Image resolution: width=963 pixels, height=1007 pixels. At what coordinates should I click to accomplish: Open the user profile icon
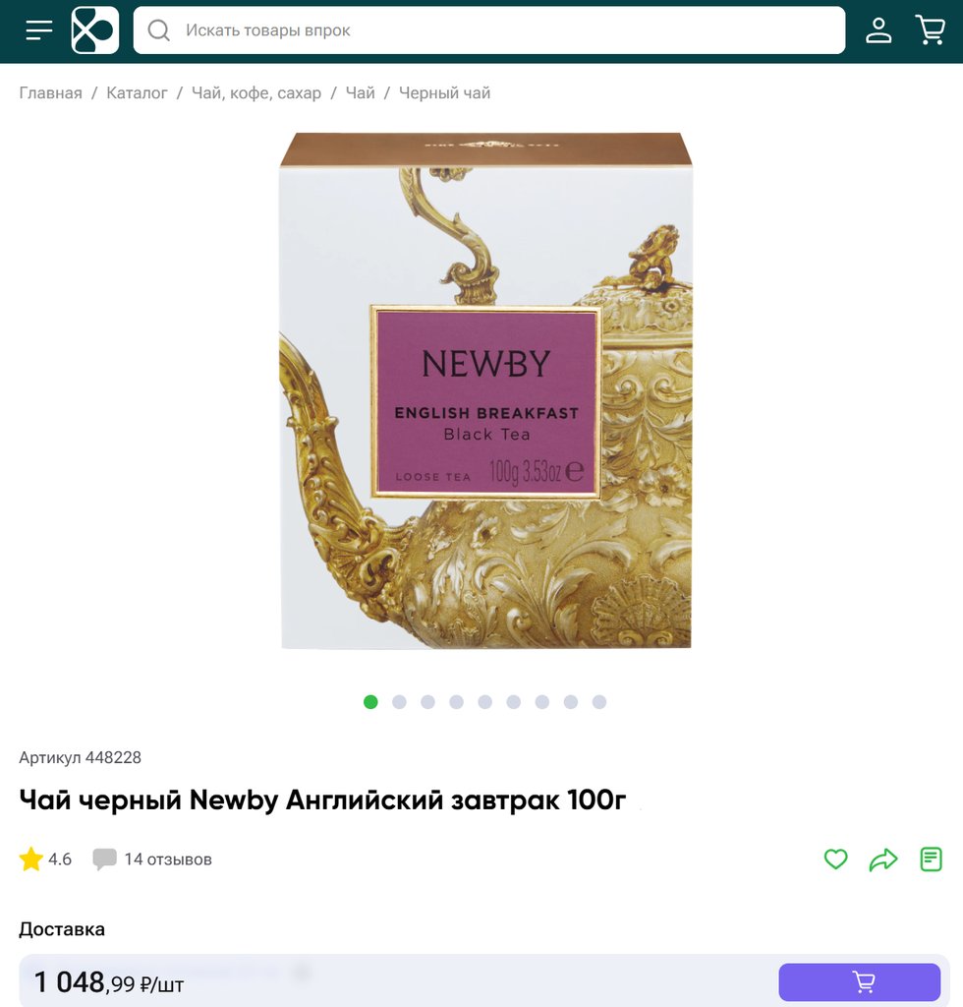coord(878,30)
